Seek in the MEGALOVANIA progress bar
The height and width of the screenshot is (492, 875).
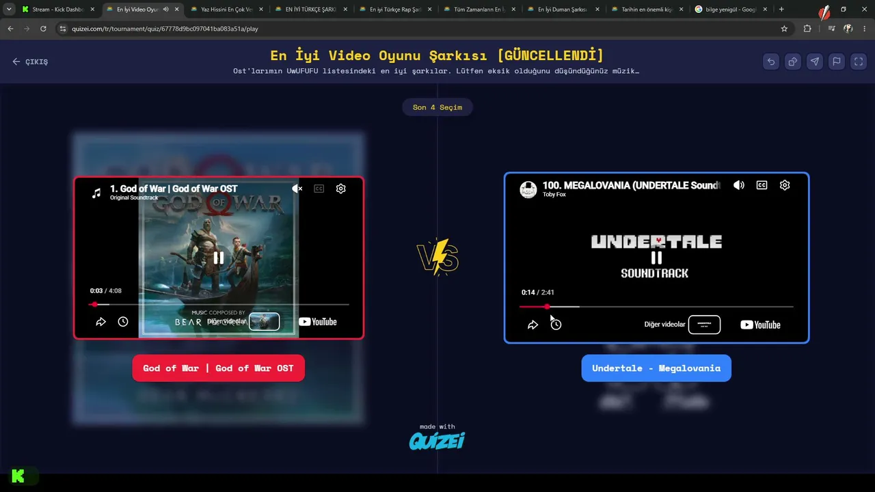pos(656,307)
